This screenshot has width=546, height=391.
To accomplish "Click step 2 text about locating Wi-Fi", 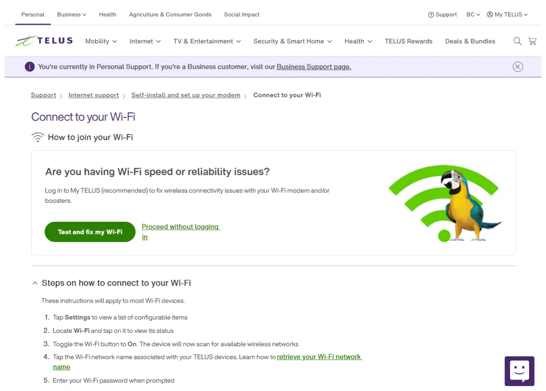I will tap(113, 331).
